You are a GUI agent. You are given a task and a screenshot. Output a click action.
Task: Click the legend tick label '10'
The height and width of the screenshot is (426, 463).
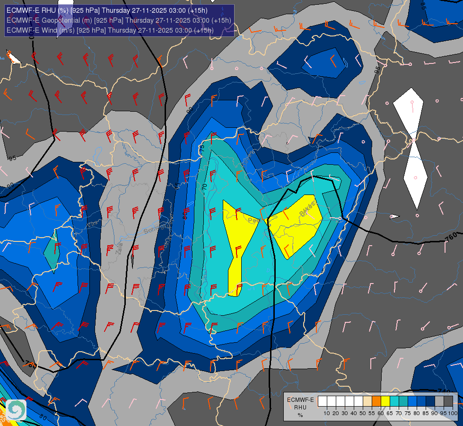coord(327,413)
